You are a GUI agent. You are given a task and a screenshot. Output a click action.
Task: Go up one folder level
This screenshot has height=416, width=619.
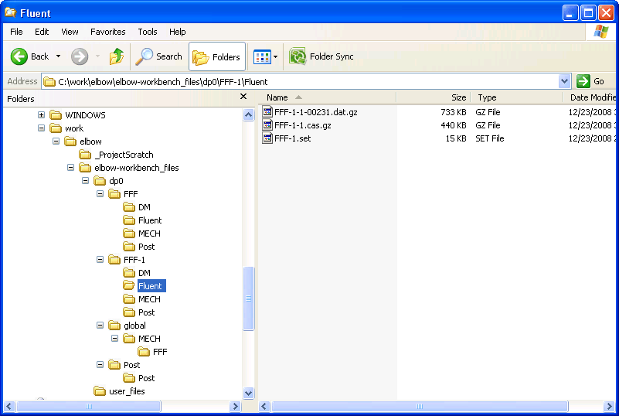click(x=117, y=56)
